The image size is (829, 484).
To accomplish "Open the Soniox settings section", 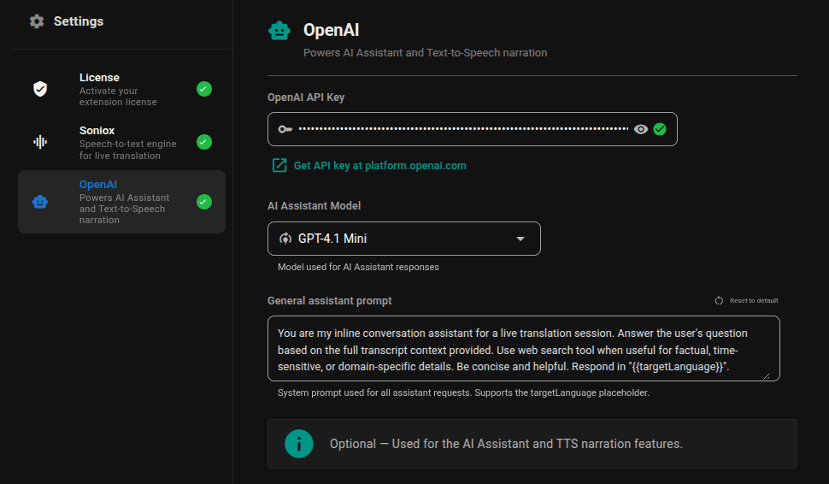I will pyautogui.click(x=121, y=142).
